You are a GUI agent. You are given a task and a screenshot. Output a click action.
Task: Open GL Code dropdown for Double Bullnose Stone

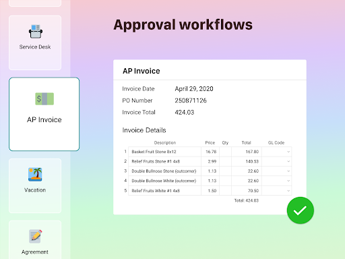pyautogui.click(x=277, y=171)
